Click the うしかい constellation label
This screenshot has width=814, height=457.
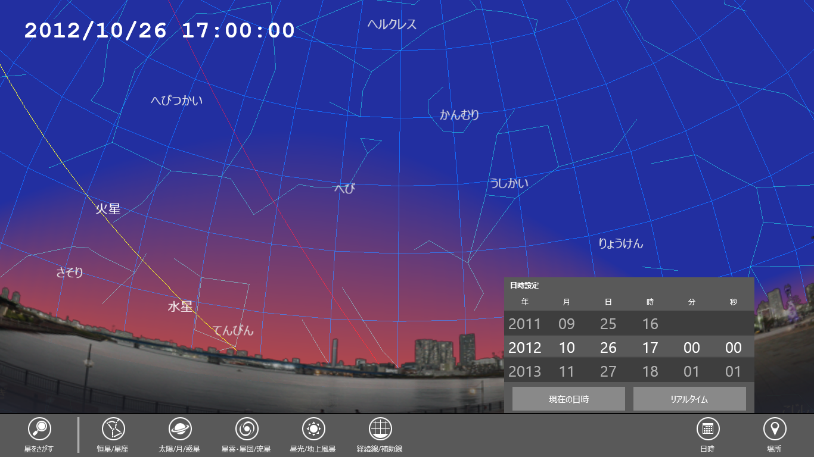coord(509,183)
